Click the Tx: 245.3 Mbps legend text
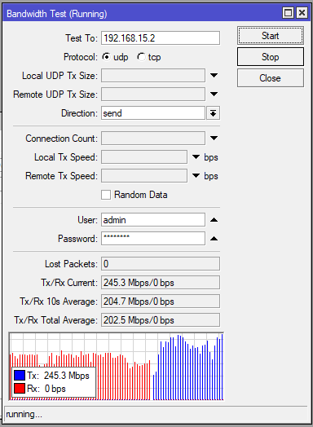Screen dimensions: 313x427 click(x=58, y=376)
